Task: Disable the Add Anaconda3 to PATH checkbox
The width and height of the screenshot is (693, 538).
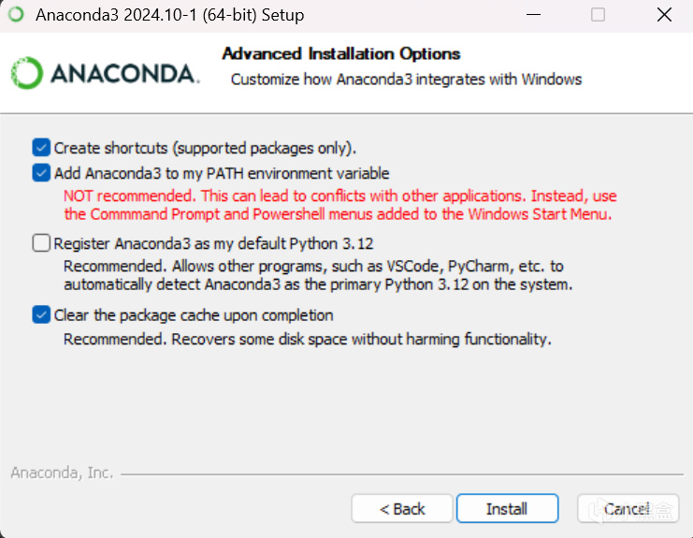Action: coord(41,173)
